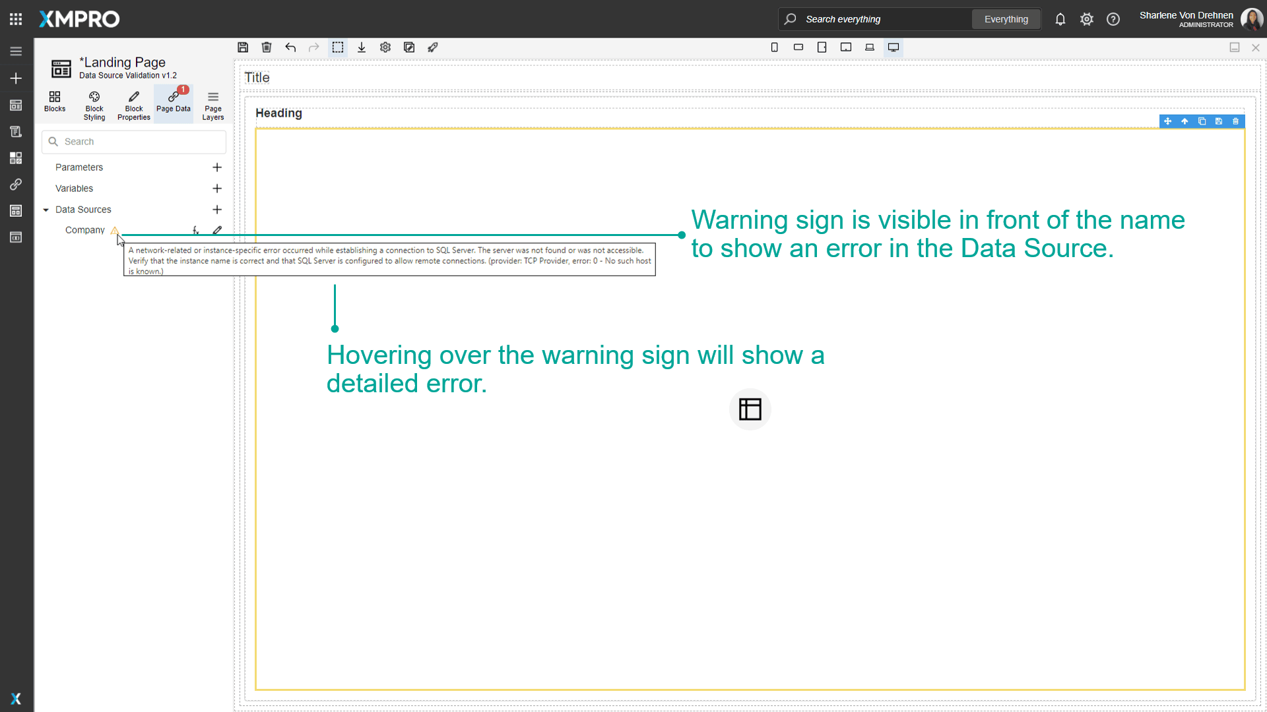The image size is (1267, 712).
Task: Switch preview to tablet view
Action: 822,47
